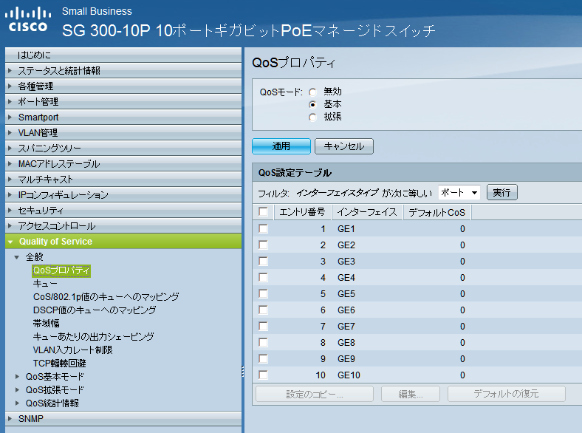This screenshot has width=582, height=433.
Task: Click the デフォルトの復元 button
Action: (506, 394)
